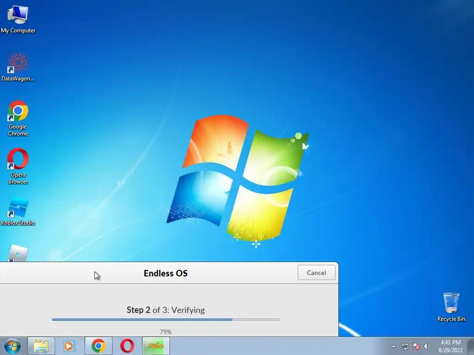The image size is (474, 355).
Task: Show hidden system tray icons
Action: 393,346
